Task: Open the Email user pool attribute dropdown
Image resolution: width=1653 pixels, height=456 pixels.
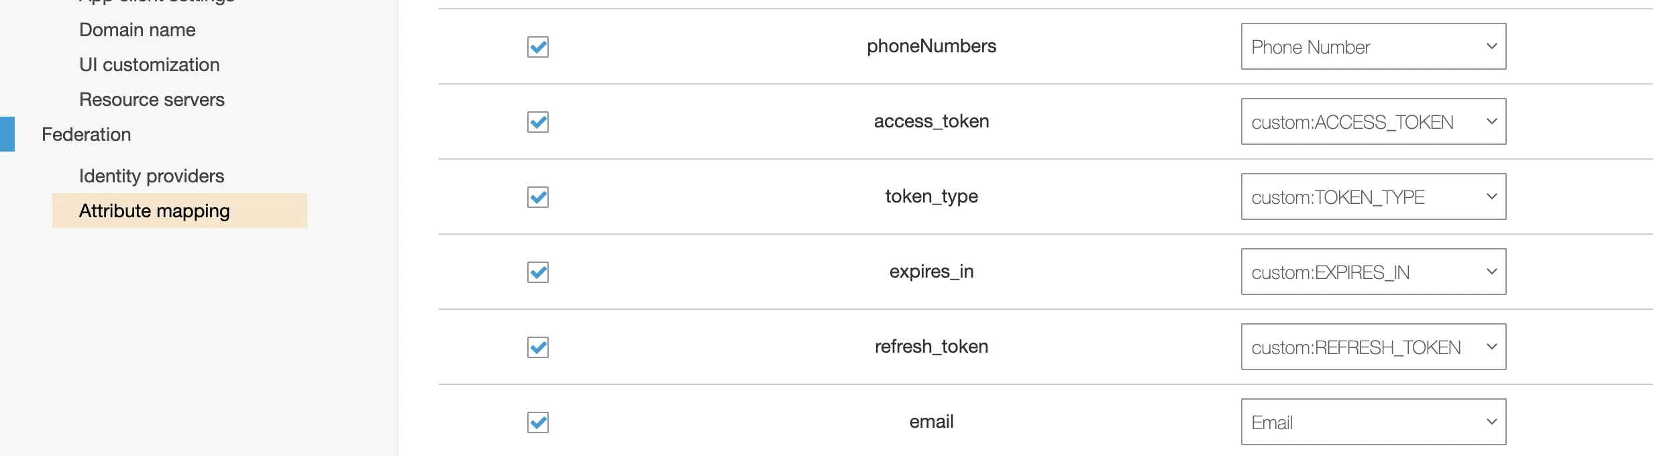Action: click(1373, 422)
